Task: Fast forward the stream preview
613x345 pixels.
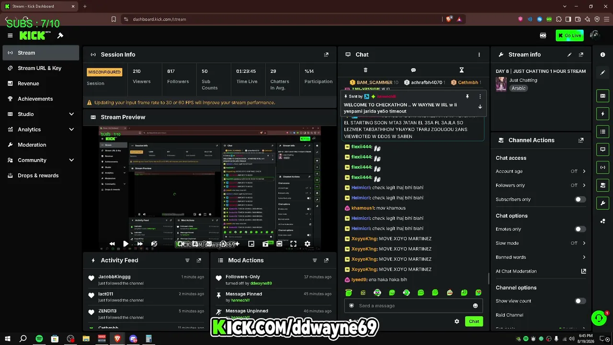Action: (x=140, y=244)
